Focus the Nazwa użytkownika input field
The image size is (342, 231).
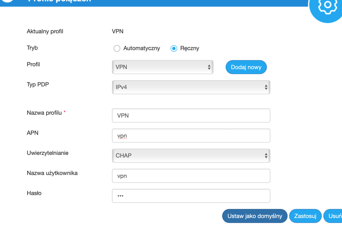pyautogui.click(x=191, y=176)
